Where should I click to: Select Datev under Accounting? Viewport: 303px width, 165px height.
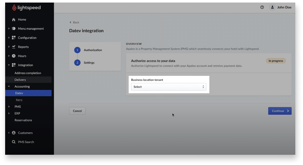coord(28,93)
